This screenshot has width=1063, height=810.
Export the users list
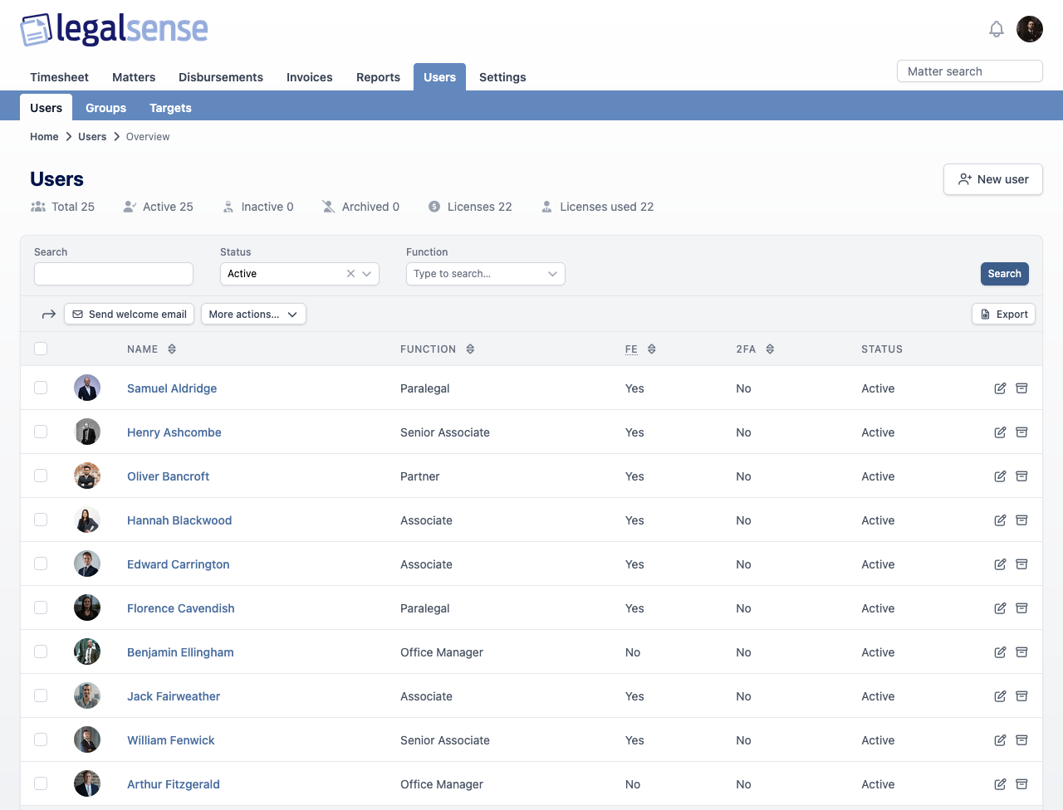pos(1003,314)
